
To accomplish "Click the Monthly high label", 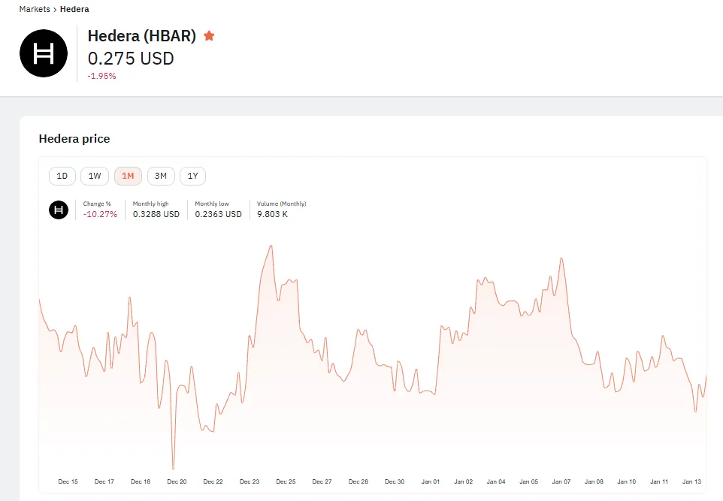I will pyautogui.click(x=151, y=204).
